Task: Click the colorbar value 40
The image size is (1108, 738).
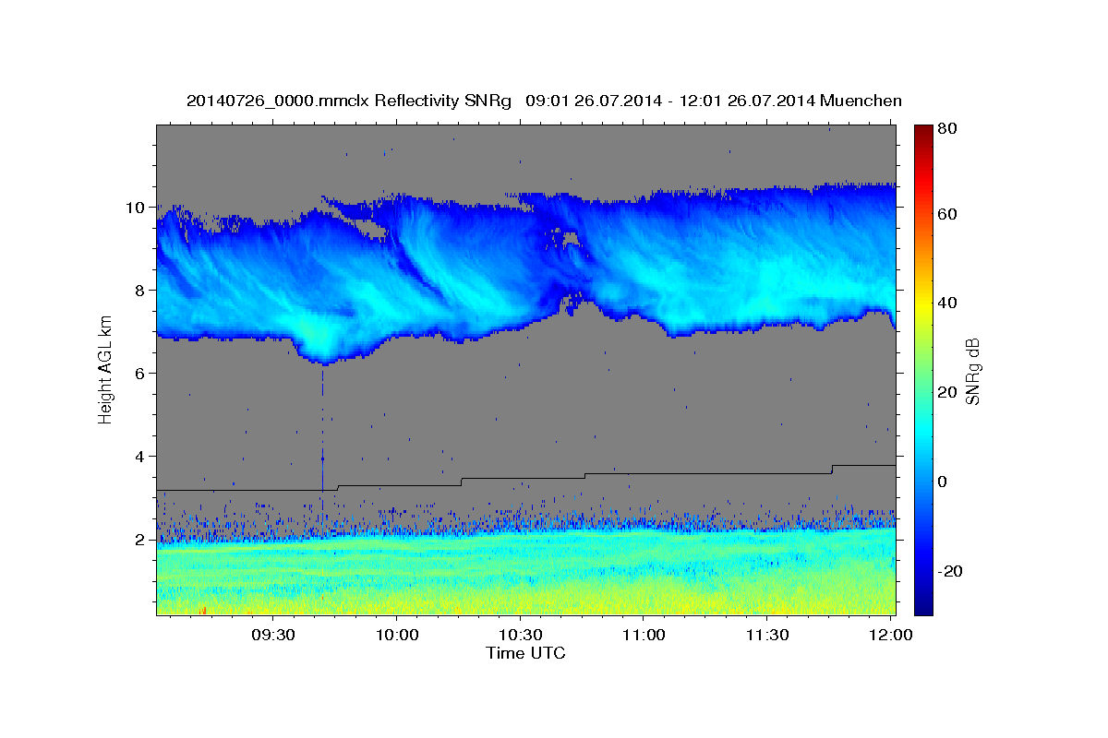Action: (949, 303)
